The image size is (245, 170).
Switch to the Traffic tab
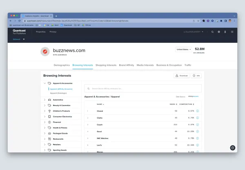point(188,65)
